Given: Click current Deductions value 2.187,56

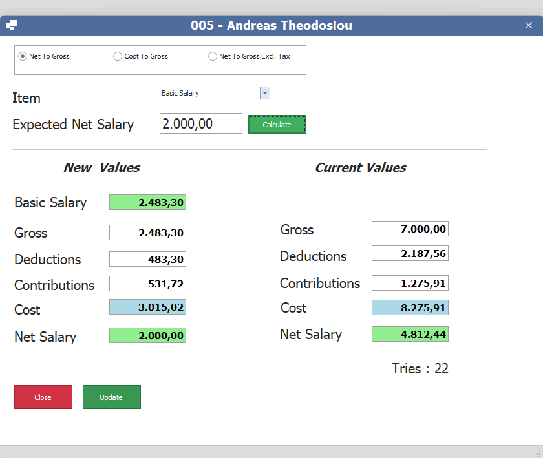Looking at the screenshot, I should point(410,253).
